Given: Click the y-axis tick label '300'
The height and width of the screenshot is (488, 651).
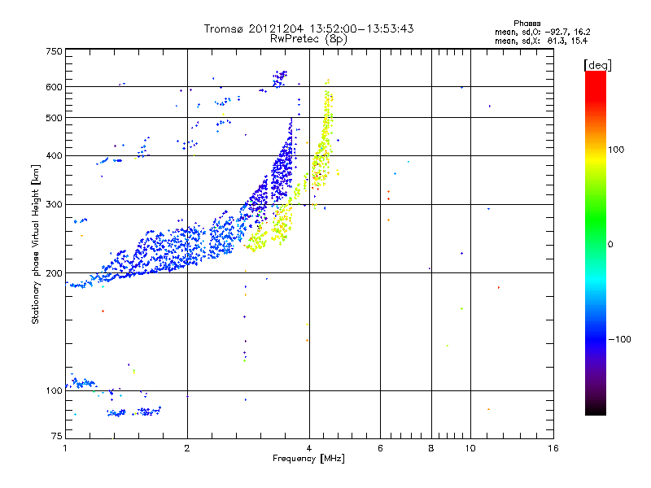Looking at the screenshot, I should tap(54, 204).
